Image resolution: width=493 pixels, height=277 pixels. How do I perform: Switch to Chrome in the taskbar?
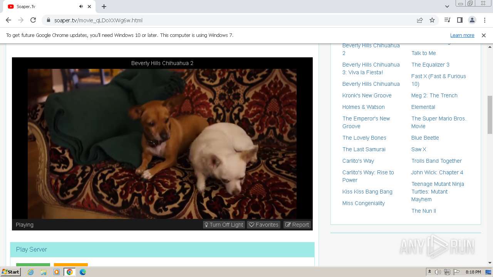70,272
